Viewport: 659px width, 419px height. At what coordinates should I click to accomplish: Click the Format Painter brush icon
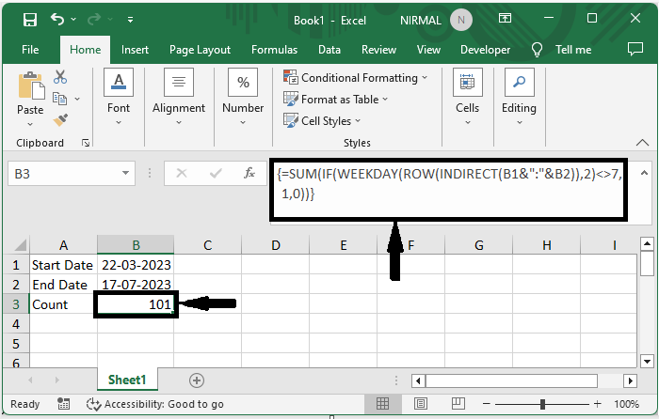60,120
